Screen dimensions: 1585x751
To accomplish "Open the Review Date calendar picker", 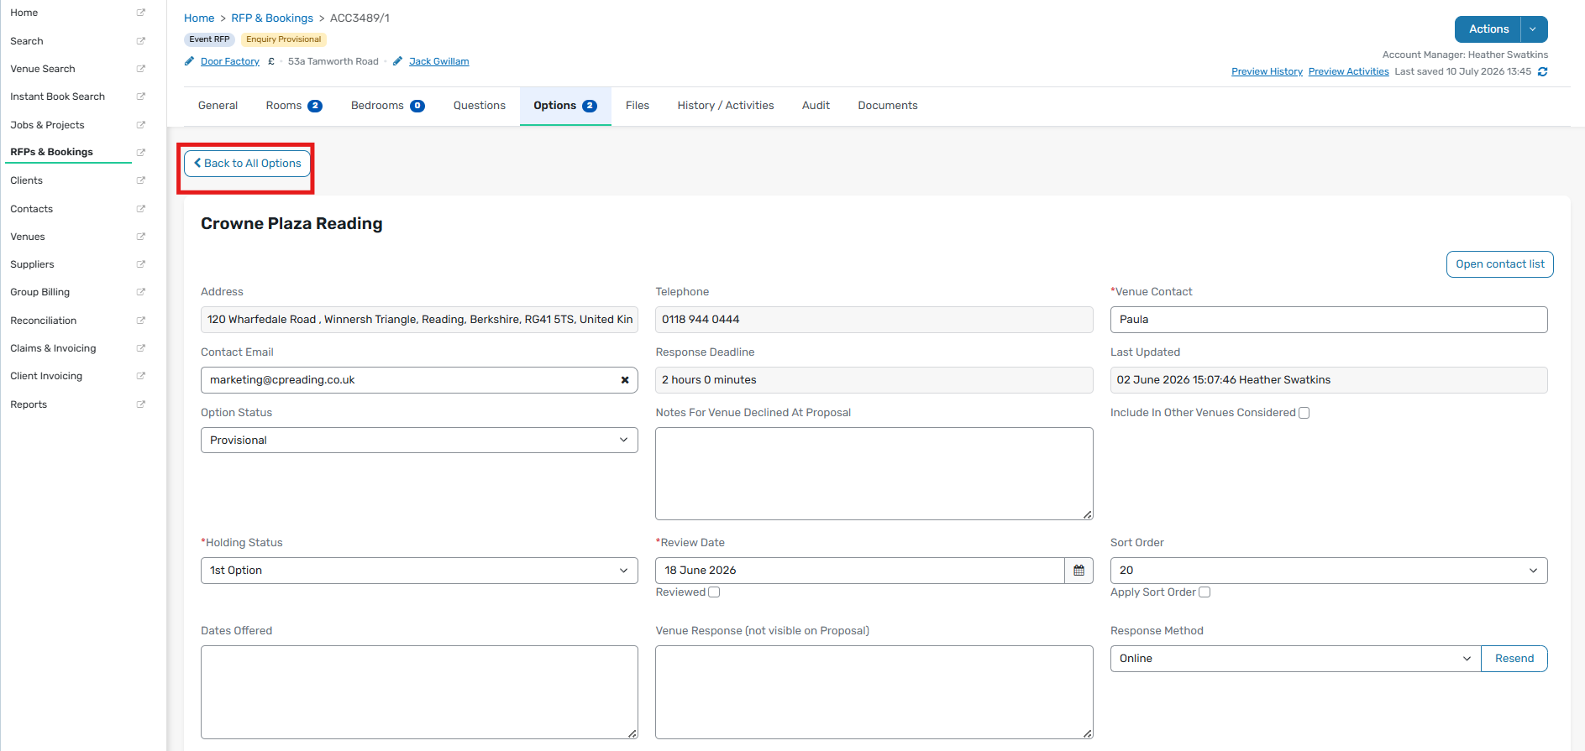I will (x=1079, y=571).
